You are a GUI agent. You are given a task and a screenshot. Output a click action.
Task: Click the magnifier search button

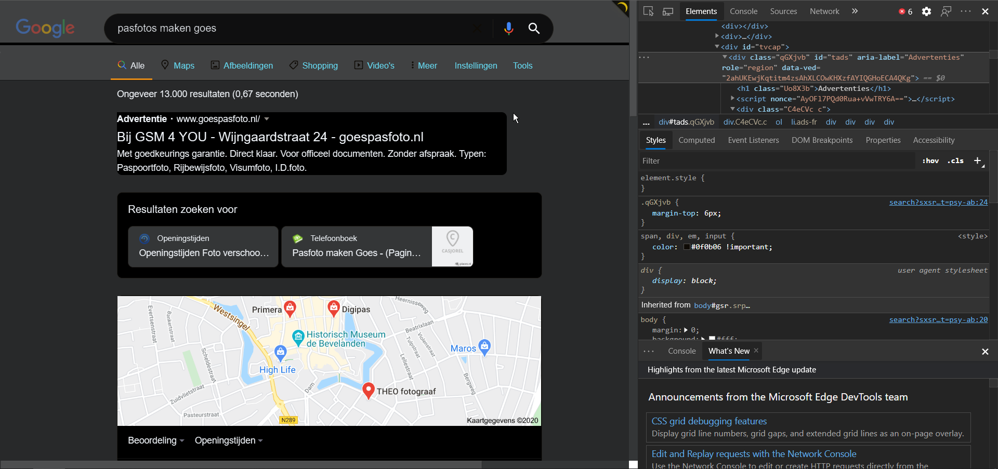click(x=534, y=29)
